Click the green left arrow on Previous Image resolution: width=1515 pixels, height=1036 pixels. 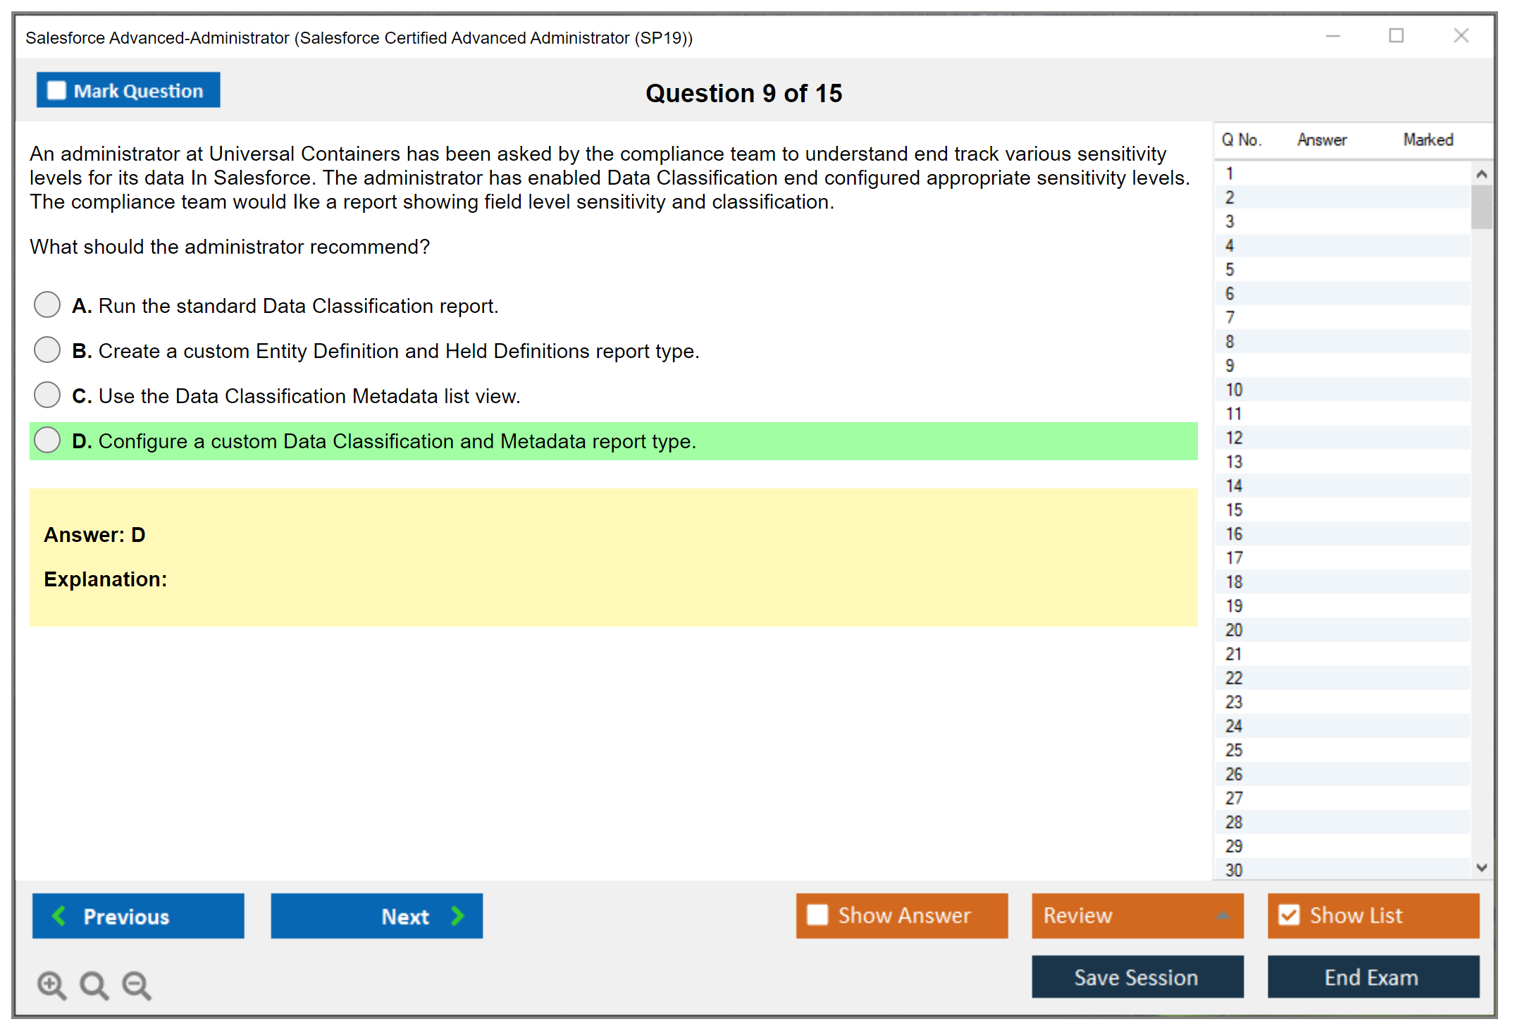pyautogui.click(x=60, y=915)
